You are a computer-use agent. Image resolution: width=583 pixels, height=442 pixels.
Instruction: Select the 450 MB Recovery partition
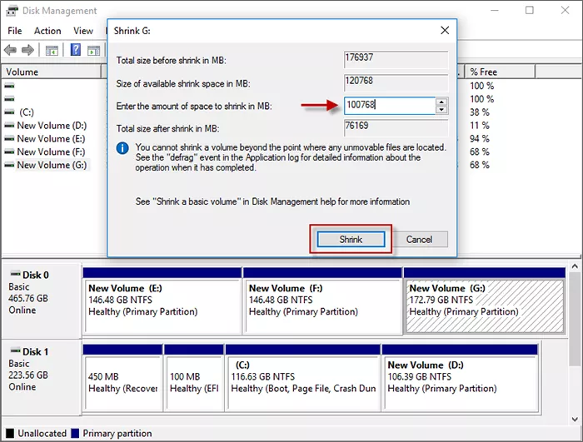122,377
